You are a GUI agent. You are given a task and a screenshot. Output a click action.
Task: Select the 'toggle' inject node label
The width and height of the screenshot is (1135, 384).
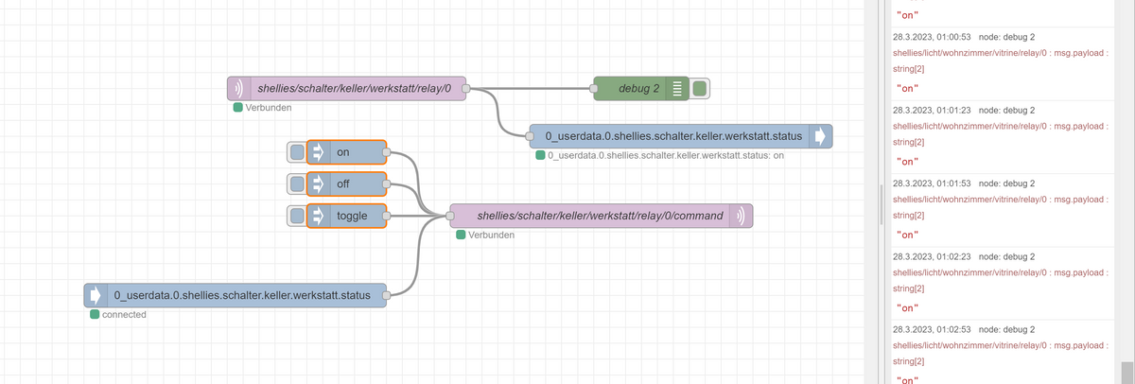click(352, 216)
